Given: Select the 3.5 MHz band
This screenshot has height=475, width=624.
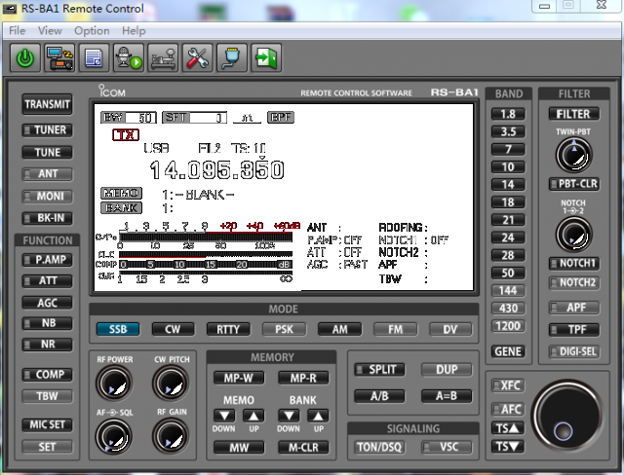Looking at the screenshot, I should (508, 131).
